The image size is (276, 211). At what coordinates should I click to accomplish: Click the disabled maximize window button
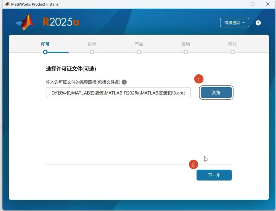(253, 4)
